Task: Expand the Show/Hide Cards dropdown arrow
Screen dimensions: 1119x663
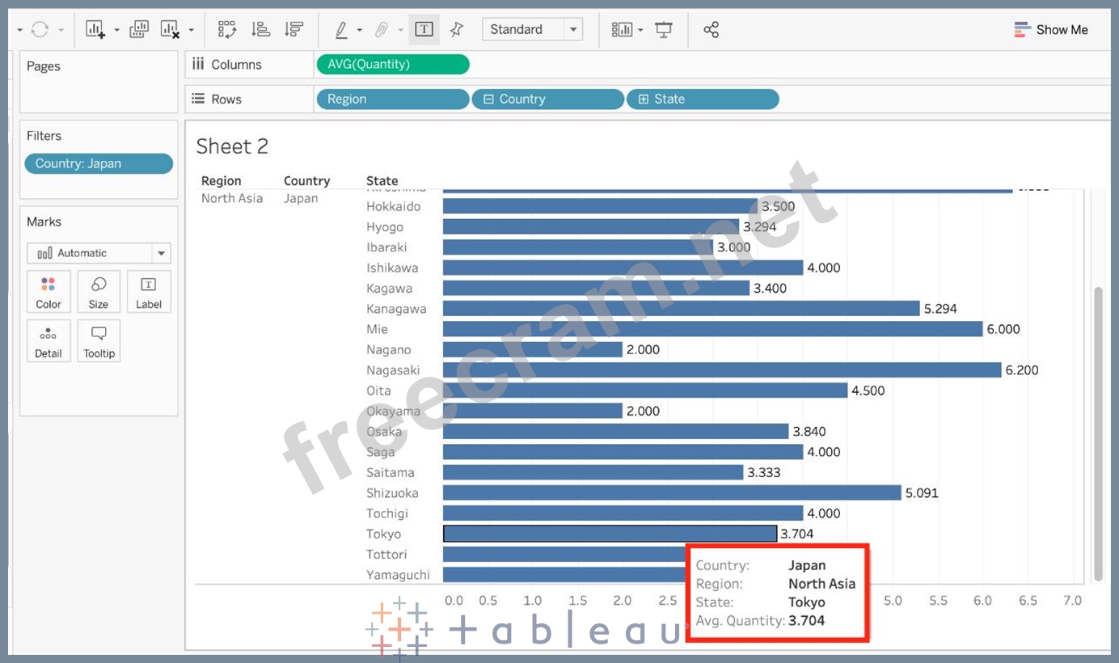Action: tap(640, 30)
